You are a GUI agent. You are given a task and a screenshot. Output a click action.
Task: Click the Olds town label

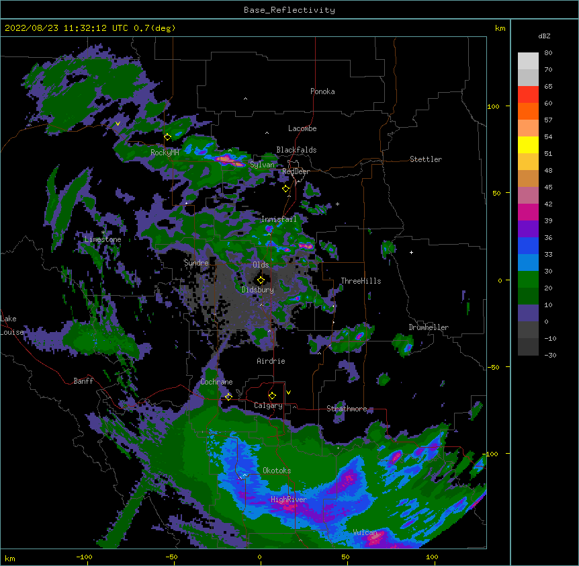tap(261, 265)
